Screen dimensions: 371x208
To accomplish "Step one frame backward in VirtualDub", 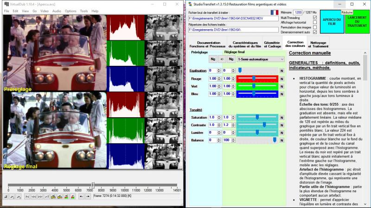I will (34, 196).
